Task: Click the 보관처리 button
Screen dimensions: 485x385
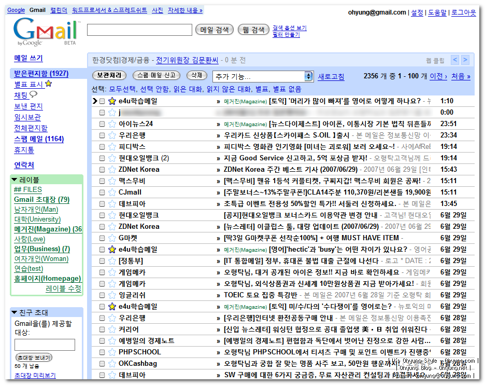Action: tap(109, 75)
